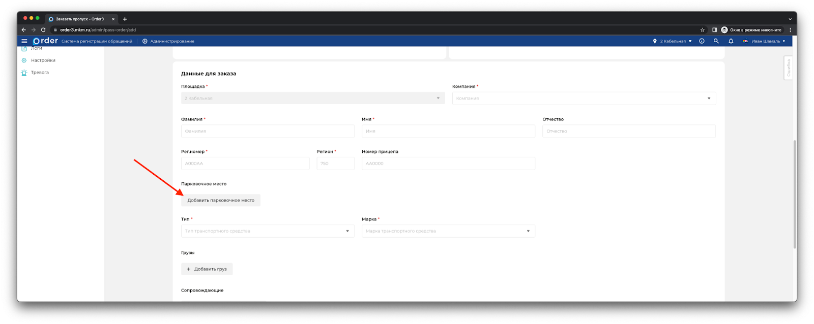Click Добавить парковочное место button
Viewport: 814px width, 324px height.
pos(221,201)
